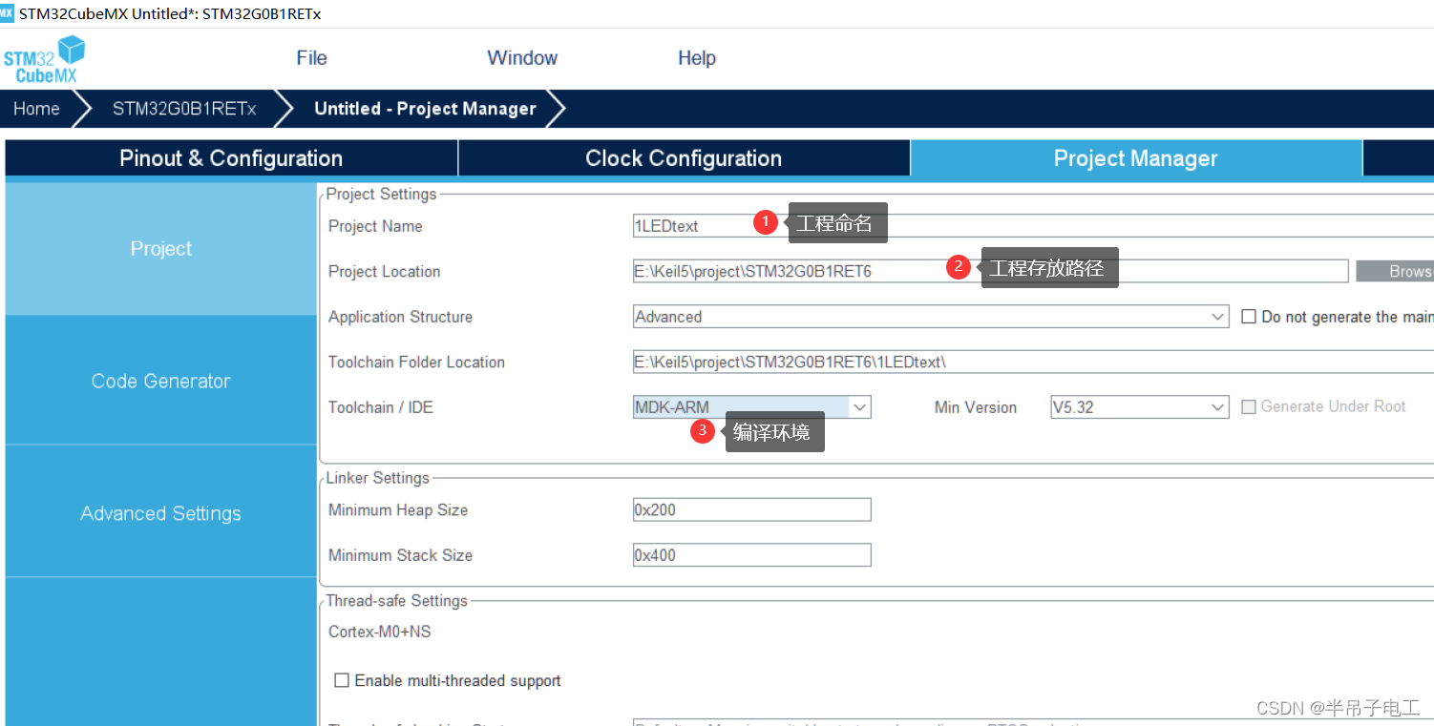Click the Min Version label
This screenshot has width=1434, height=726.
point(976,407)
